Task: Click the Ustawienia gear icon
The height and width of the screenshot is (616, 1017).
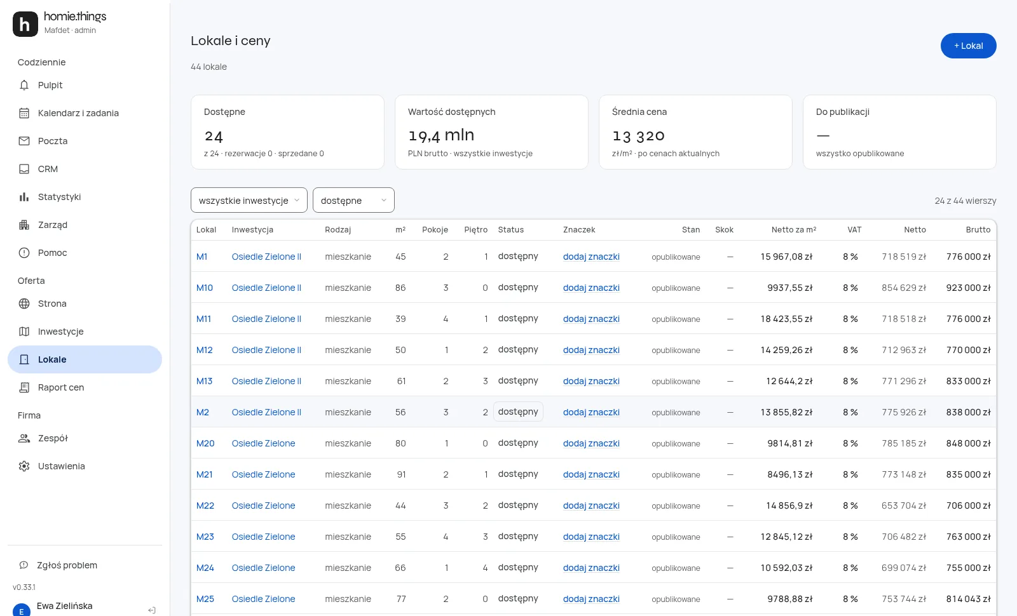Action: point(24,466)
